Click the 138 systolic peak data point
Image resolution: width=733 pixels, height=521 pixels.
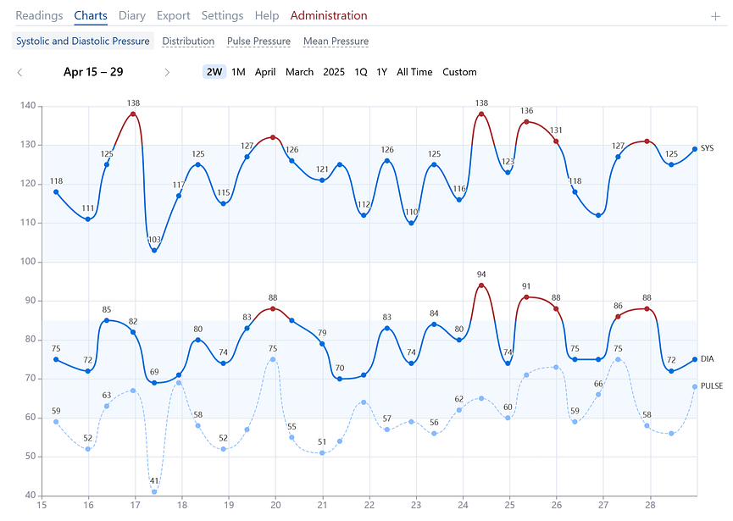pos(133,114)
